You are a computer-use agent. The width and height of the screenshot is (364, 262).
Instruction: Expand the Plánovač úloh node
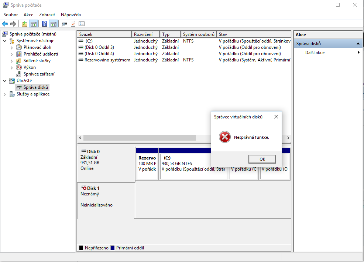pos(11,47)
